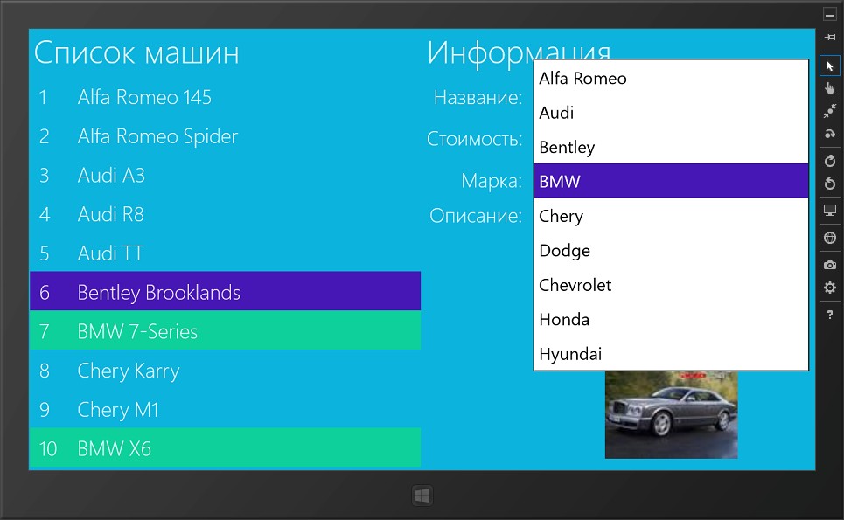Rotate simulator counterclockwise 90 degrees

(x=829, y=184)
